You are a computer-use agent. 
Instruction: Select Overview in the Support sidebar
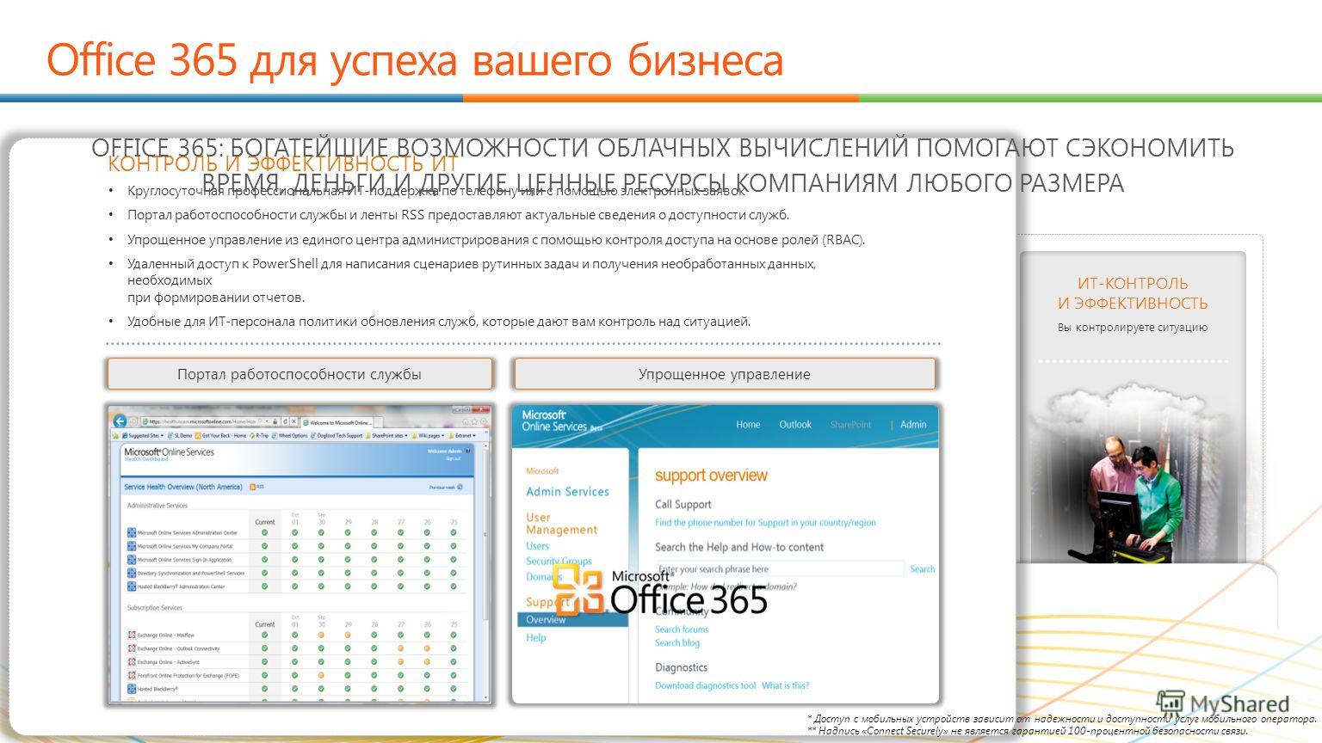pos(572,619)
